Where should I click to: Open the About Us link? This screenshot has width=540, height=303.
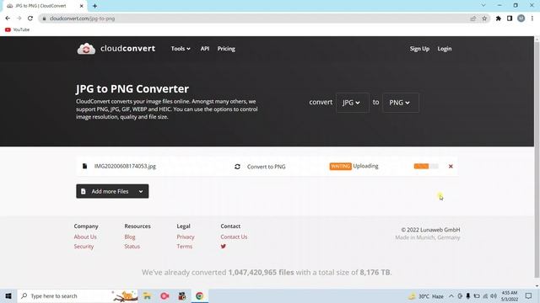tap(85, 237)
